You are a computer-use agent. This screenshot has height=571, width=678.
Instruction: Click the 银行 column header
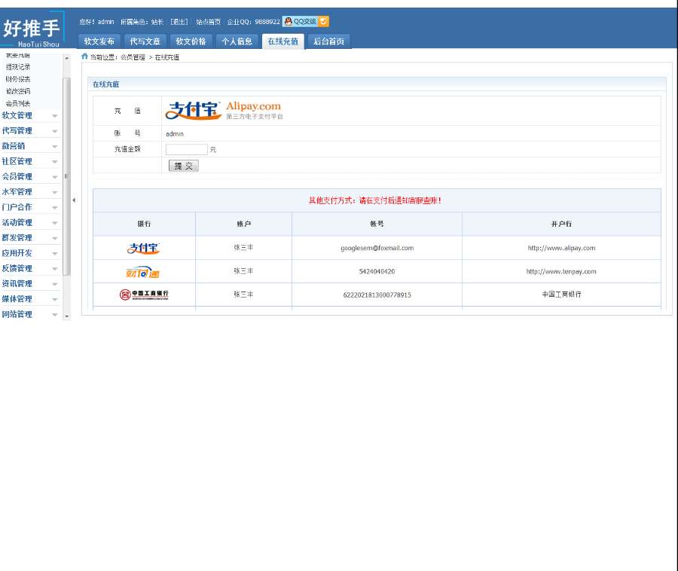click(x=144, y=224)
